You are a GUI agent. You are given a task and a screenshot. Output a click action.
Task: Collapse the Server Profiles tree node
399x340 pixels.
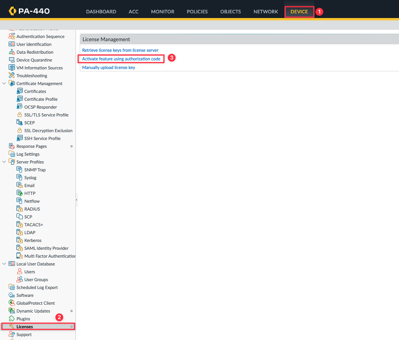pos(4,162)
